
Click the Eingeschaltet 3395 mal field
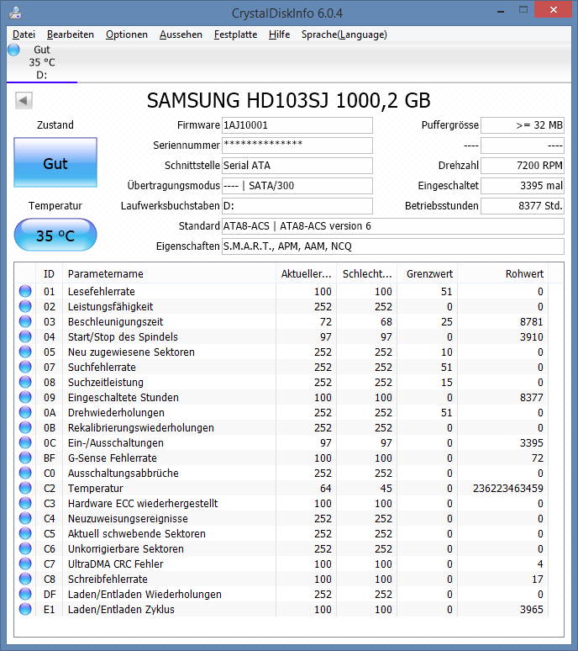523,186
